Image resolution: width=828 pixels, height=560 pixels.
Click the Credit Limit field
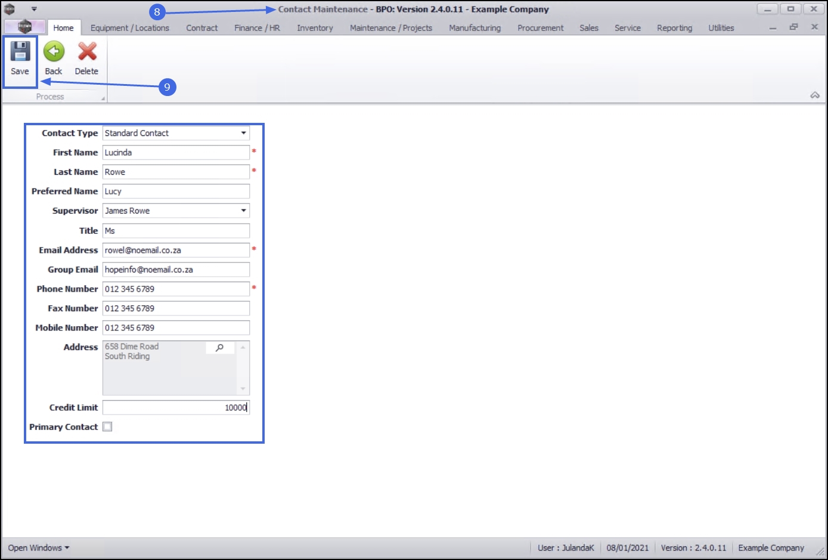pos(176,407)
